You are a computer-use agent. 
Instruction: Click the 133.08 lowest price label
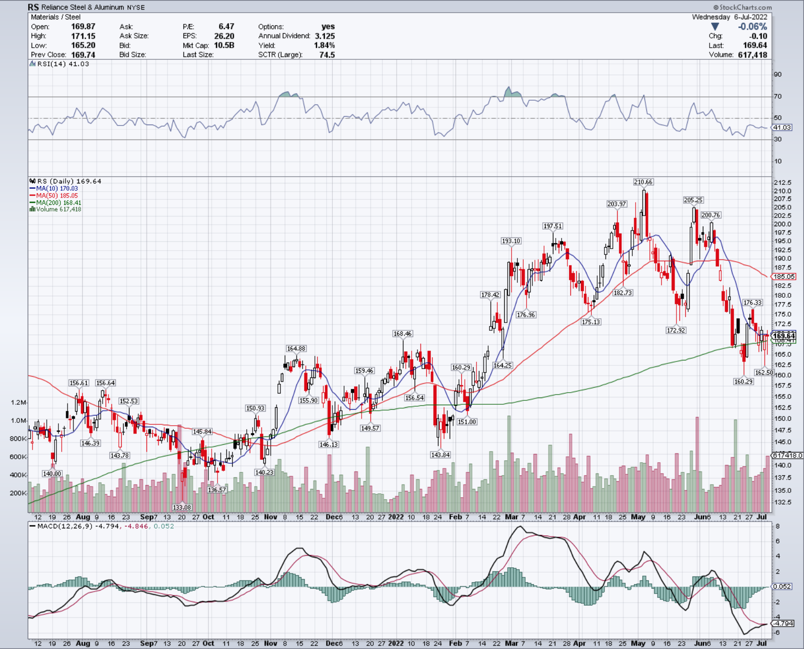[x=182, y=507]
